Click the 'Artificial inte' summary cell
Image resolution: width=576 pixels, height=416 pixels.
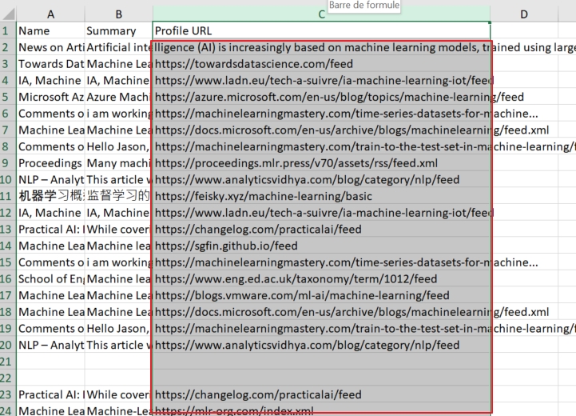[x=119, y=47]
